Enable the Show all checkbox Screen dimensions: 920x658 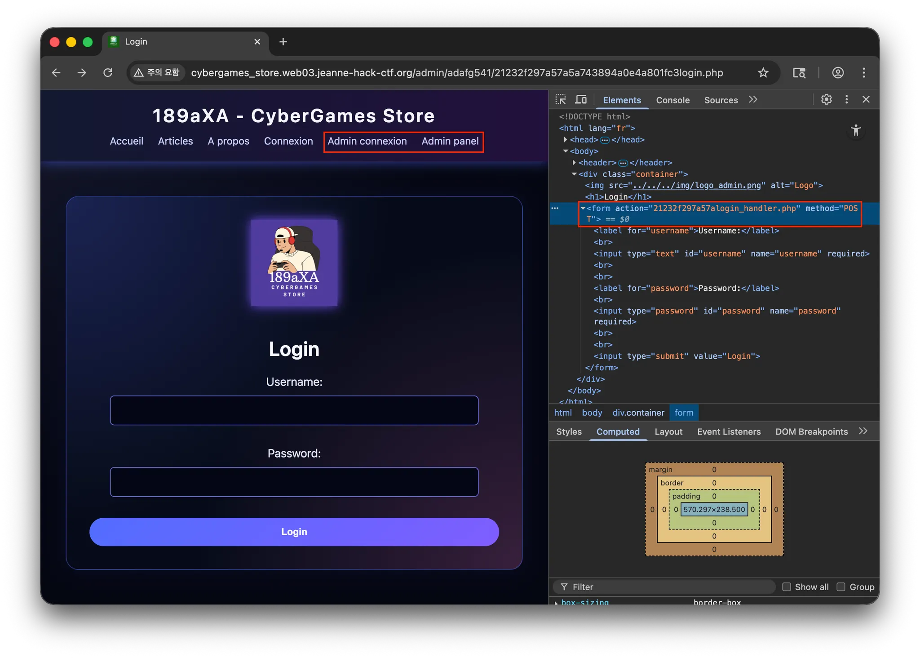pyautogui.click(x=787, y=587)
